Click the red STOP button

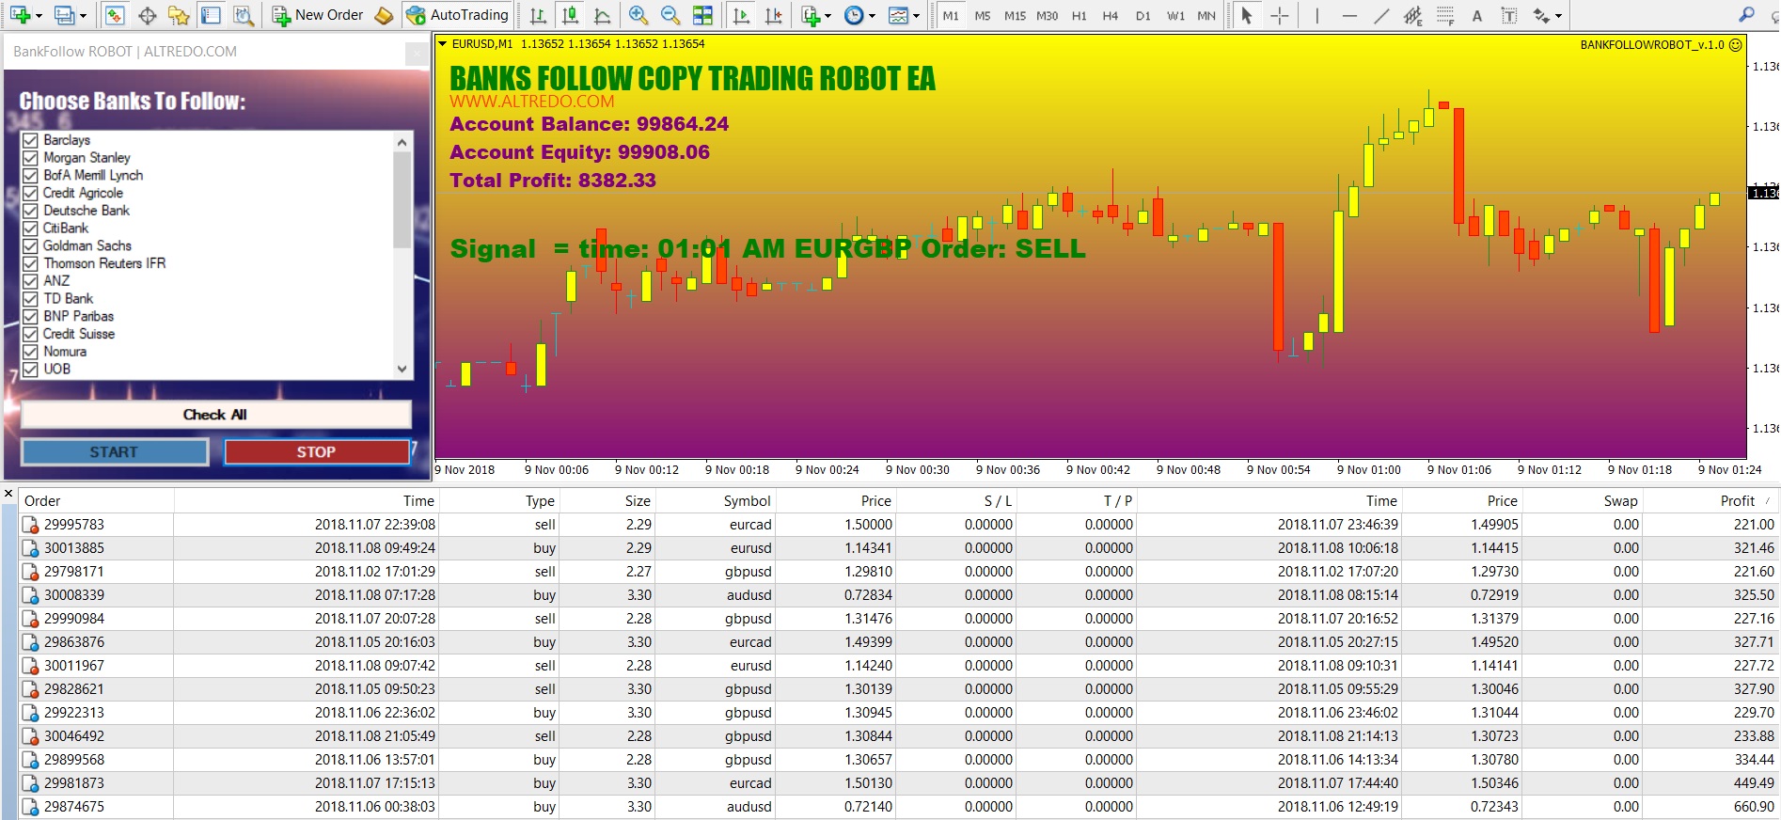point(317,452)
